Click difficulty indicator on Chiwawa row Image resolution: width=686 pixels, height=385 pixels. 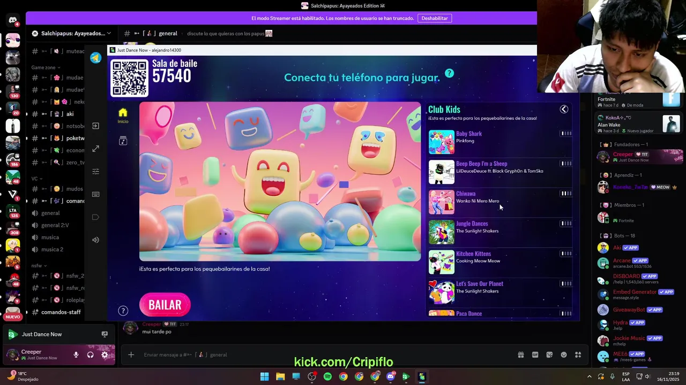(566, 194)
